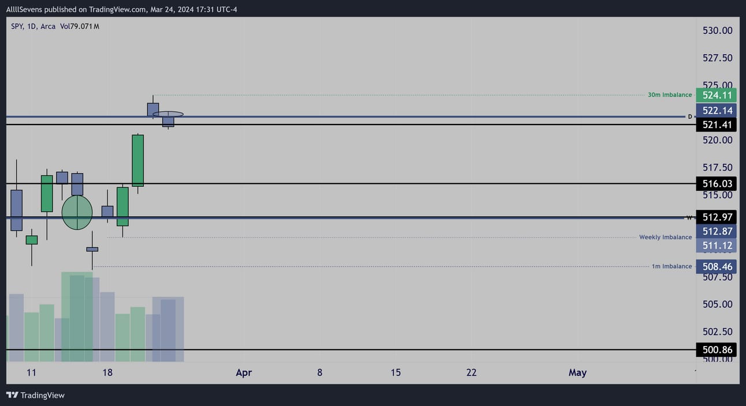Click the Weekly Imbalance text annotation

(x=665, y=237)
